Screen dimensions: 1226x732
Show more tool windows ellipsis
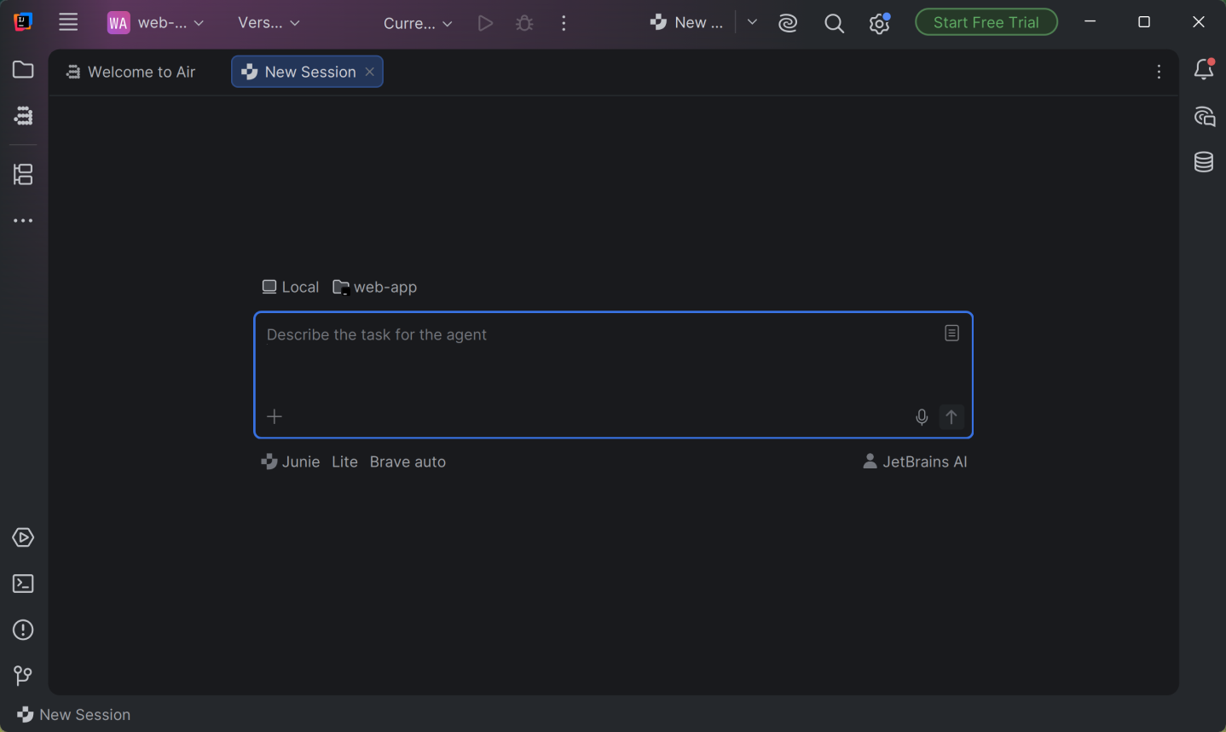click(x=23, y=221)
